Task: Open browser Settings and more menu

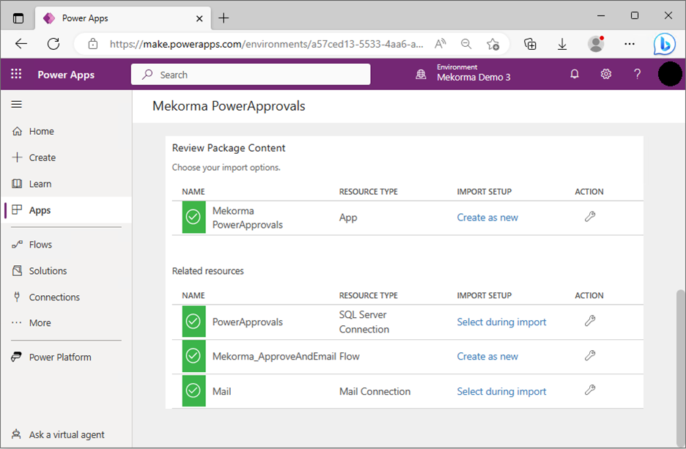Action: click(x=630, y=44)
